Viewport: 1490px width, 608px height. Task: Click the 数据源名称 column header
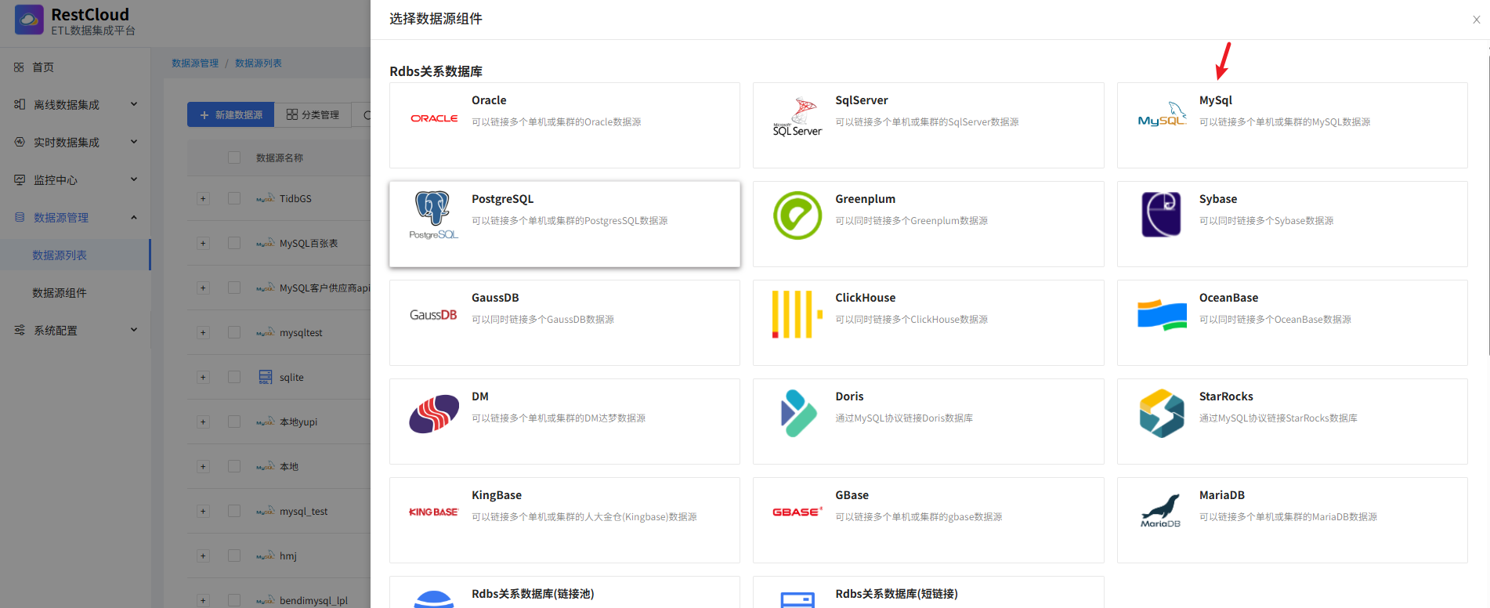click(280, 158)
